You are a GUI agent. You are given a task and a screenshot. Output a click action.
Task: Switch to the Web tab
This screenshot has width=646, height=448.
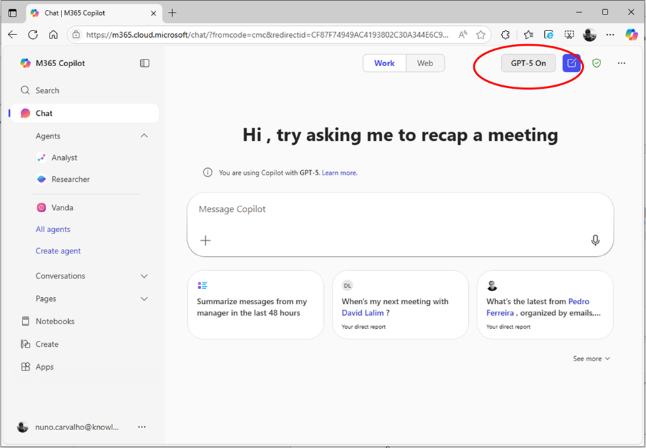click(x=424, y=63)
